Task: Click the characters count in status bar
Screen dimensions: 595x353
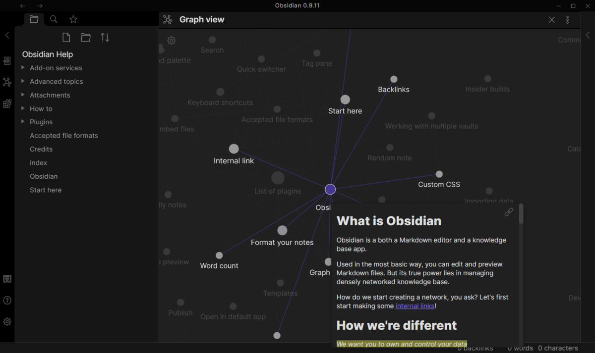Action: [558, 348]
